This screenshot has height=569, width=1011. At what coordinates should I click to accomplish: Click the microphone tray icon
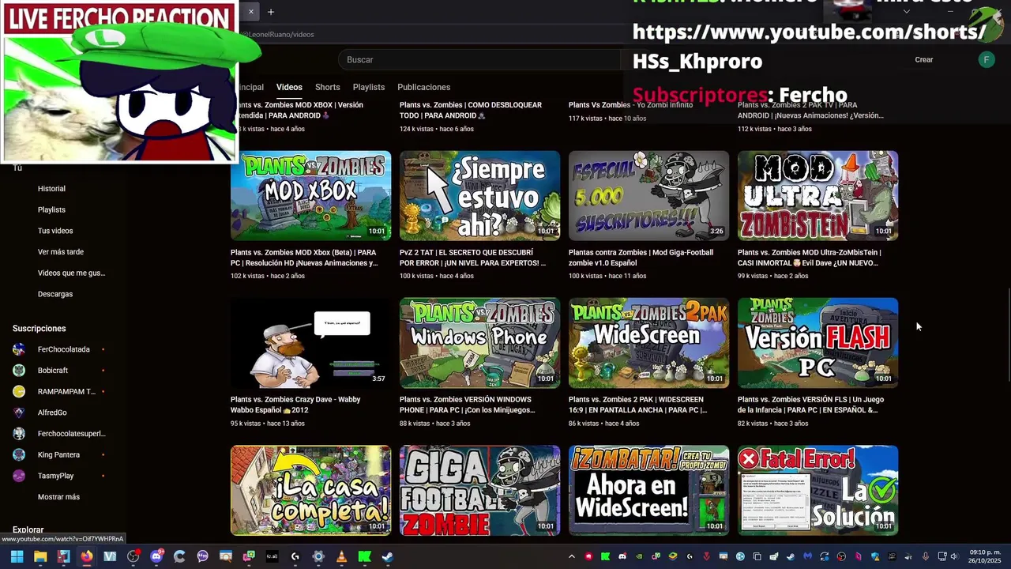926,556
